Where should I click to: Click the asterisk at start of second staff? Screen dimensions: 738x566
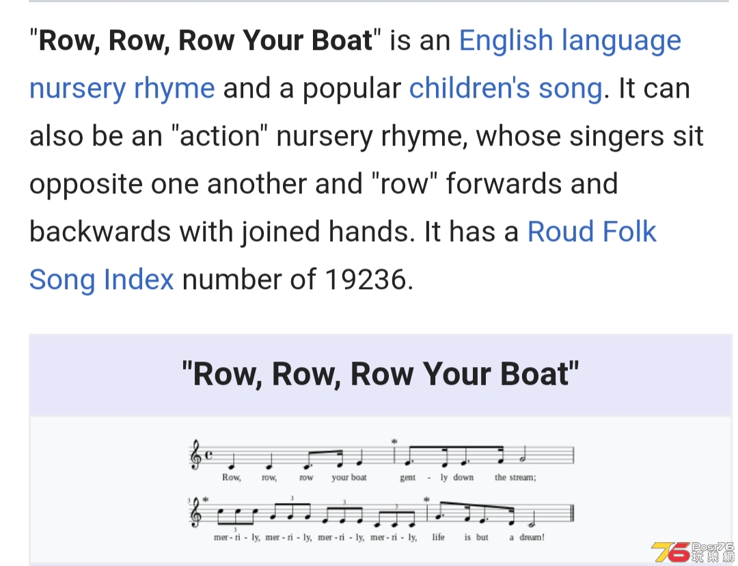pos(205,500)
